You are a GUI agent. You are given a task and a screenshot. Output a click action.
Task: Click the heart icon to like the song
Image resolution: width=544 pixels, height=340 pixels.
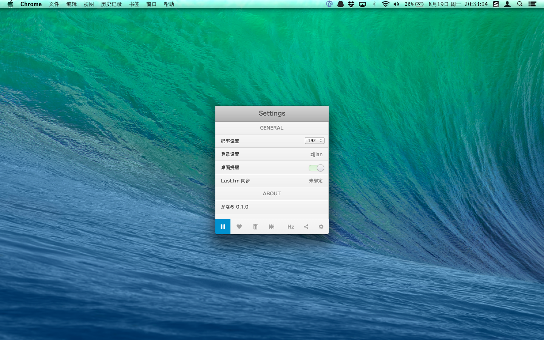[x=239, y=227]
